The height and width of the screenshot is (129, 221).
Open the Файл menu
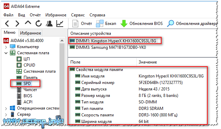(8, 15)
